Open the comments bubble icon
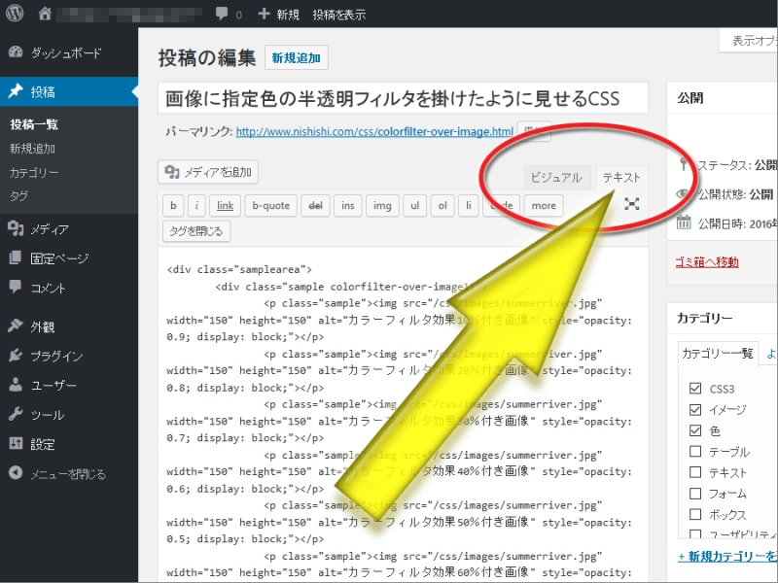 point(223,15)
